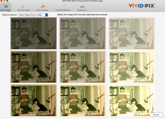Click the Vivid-Pix logo

pos(142,6)
